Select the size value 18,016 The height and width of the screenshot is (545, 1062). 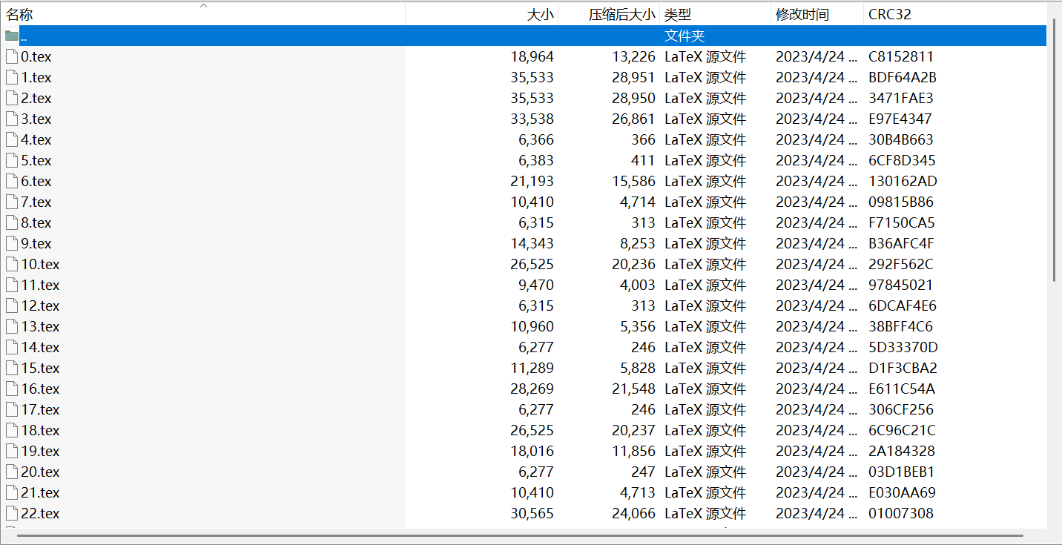coord(532,451)
